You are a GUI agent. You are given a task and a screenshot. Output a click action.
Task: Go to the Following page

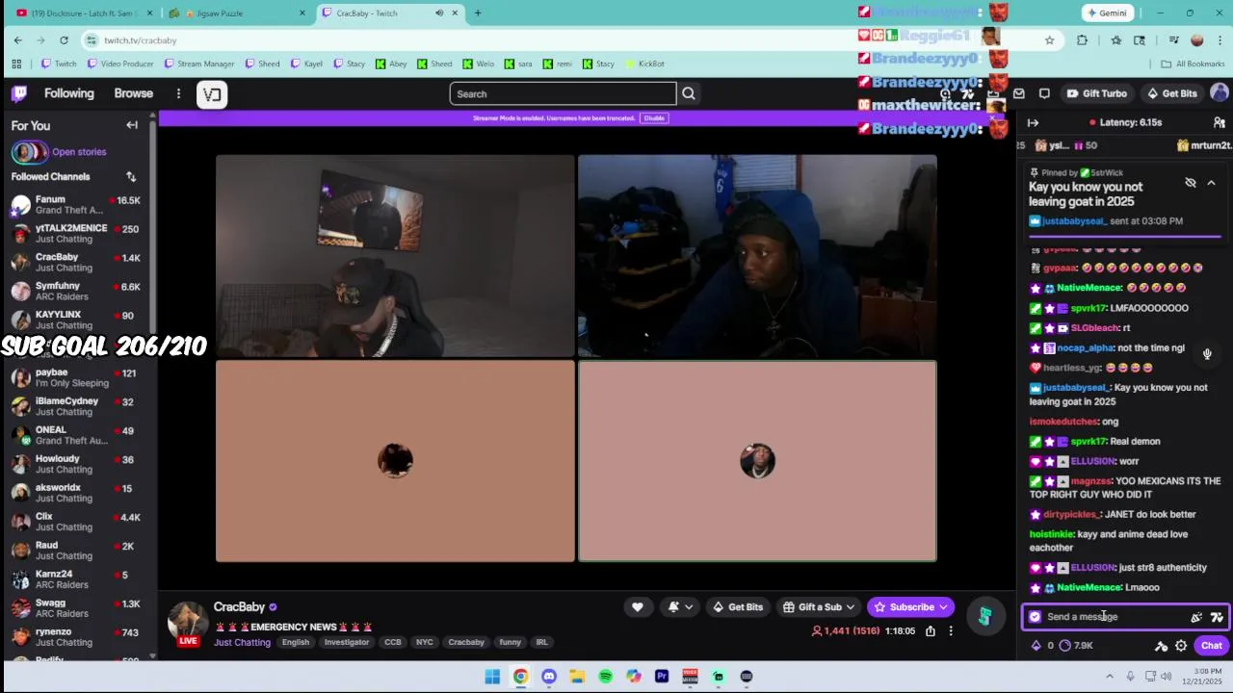[69, 93]
